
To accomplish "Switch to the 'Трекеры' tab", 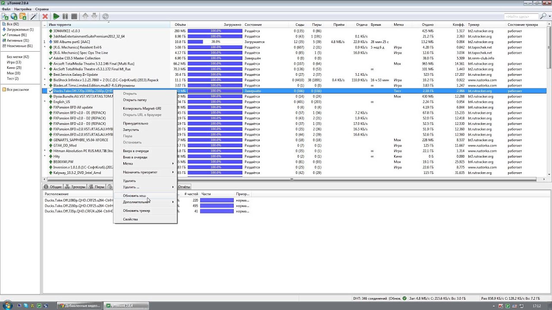I will 75,187.
